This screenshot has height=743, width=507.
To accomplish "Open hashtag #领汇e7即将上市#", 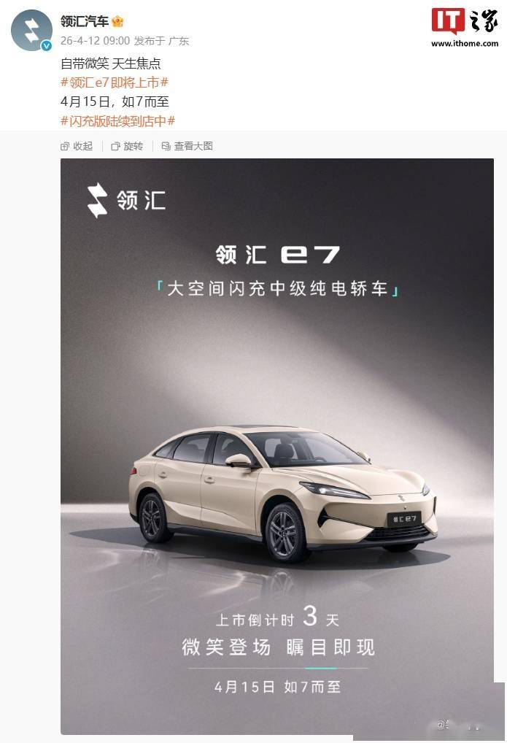I will 115,83.
